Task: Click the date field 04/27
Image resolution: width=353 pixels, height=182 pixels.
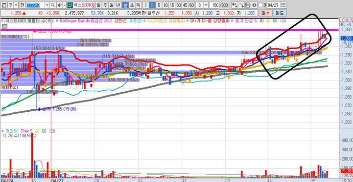Action: (274, 5)
